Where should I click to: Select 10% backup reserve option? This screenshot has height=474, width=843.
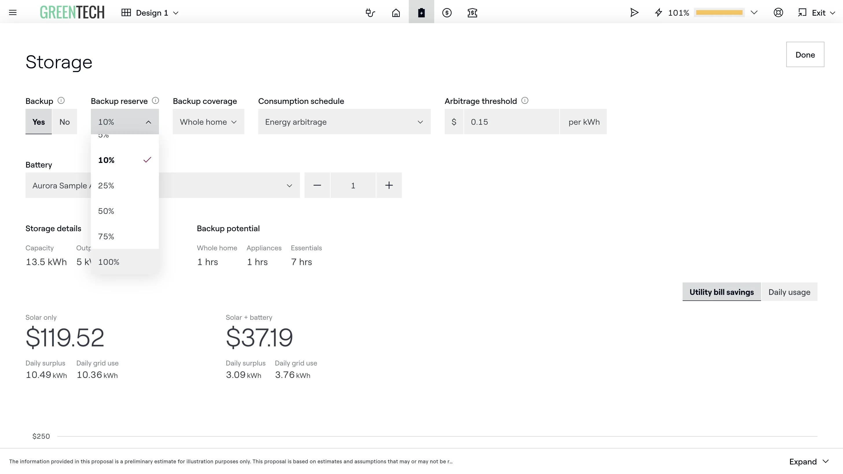point(125,160)
